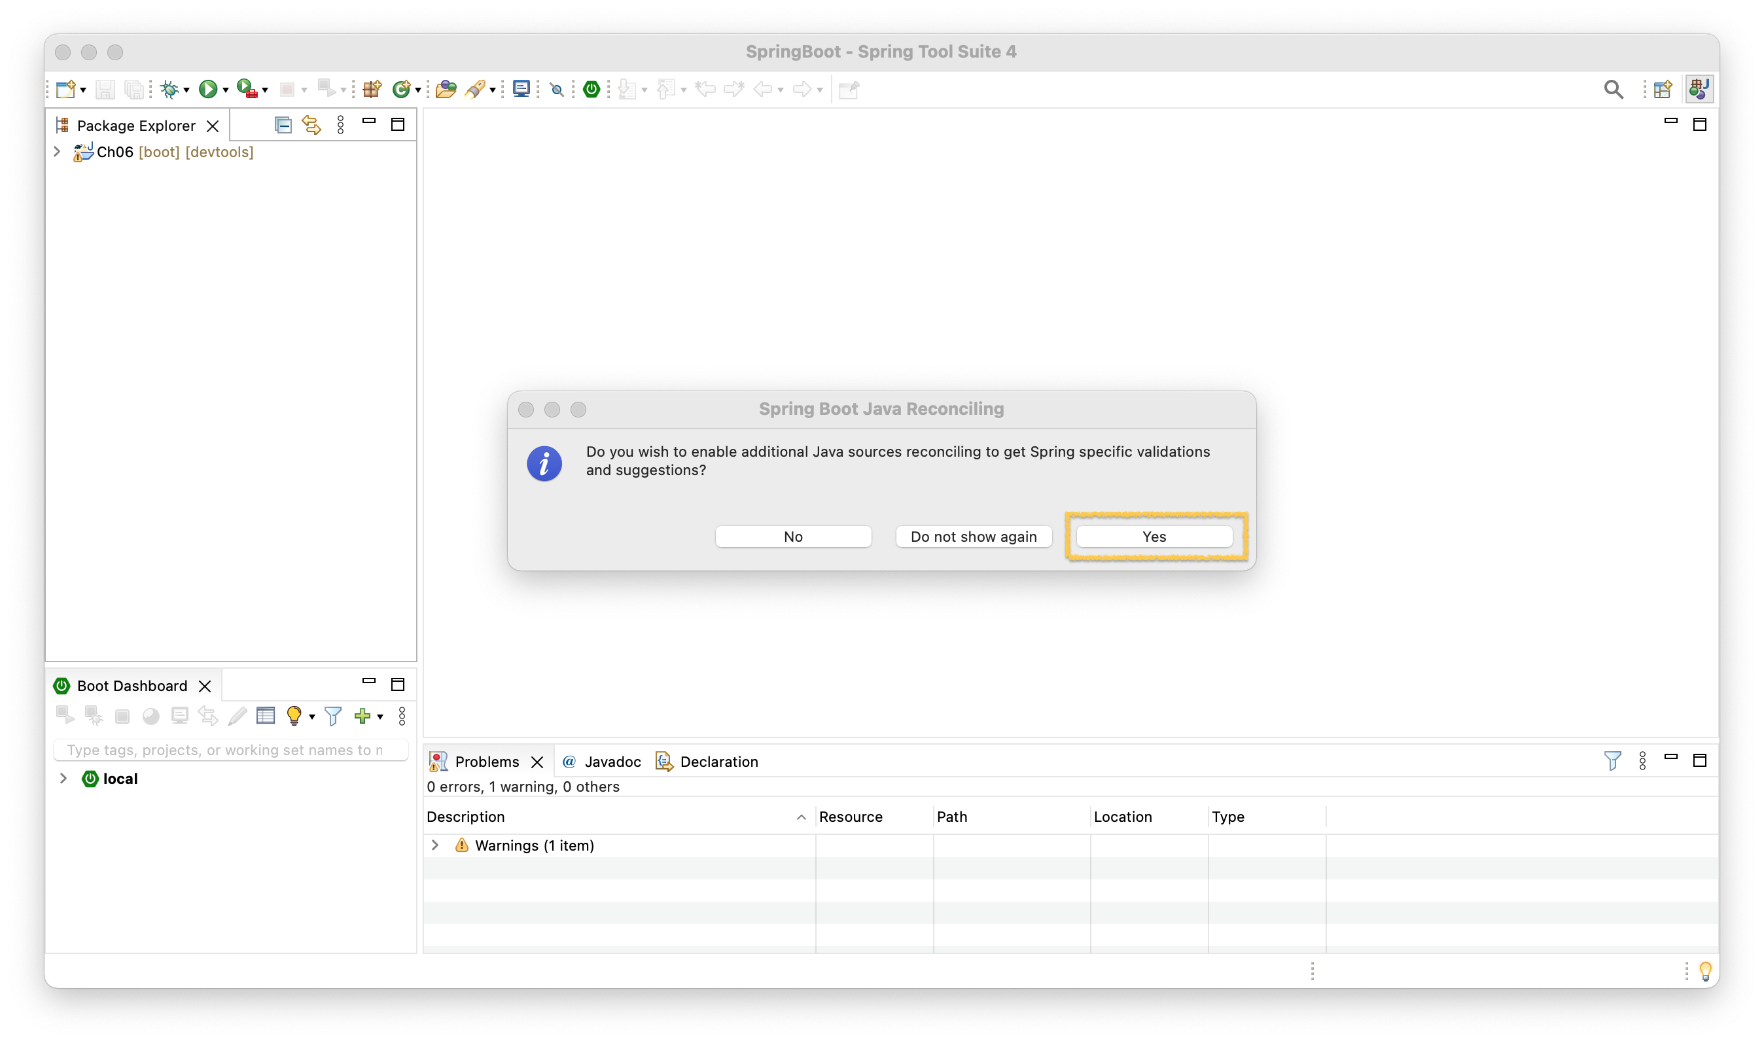Image resolution: width=1764 pixels, height=1043 pixels.
Task: Click the lightbulb icon in status bar
Action: (x=1705, y=970)
